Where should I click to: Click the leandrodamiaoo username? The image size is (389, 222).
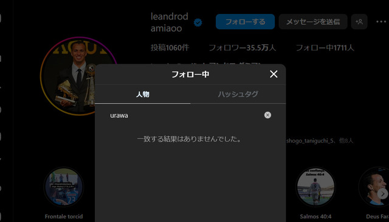(170, 22)
